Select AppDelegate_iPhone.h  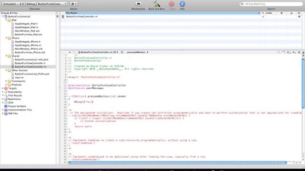[28, 42]
